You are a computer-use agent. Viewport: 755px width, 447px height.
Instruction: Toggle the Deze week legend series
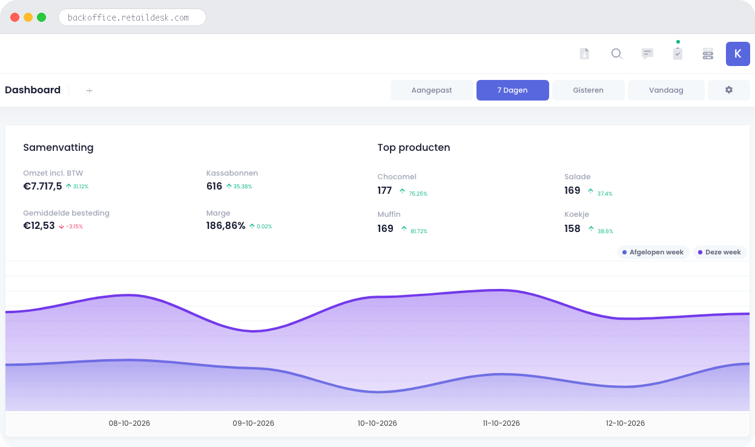pyautogui.click(x=719, y=252)
